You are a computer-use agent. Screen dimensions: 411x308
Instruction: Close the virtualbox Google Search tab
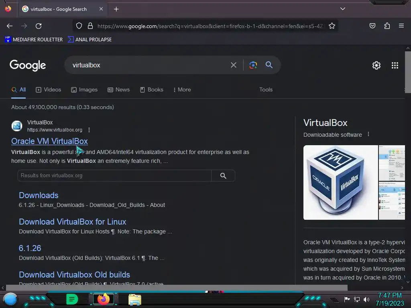(x=101, y=9)
